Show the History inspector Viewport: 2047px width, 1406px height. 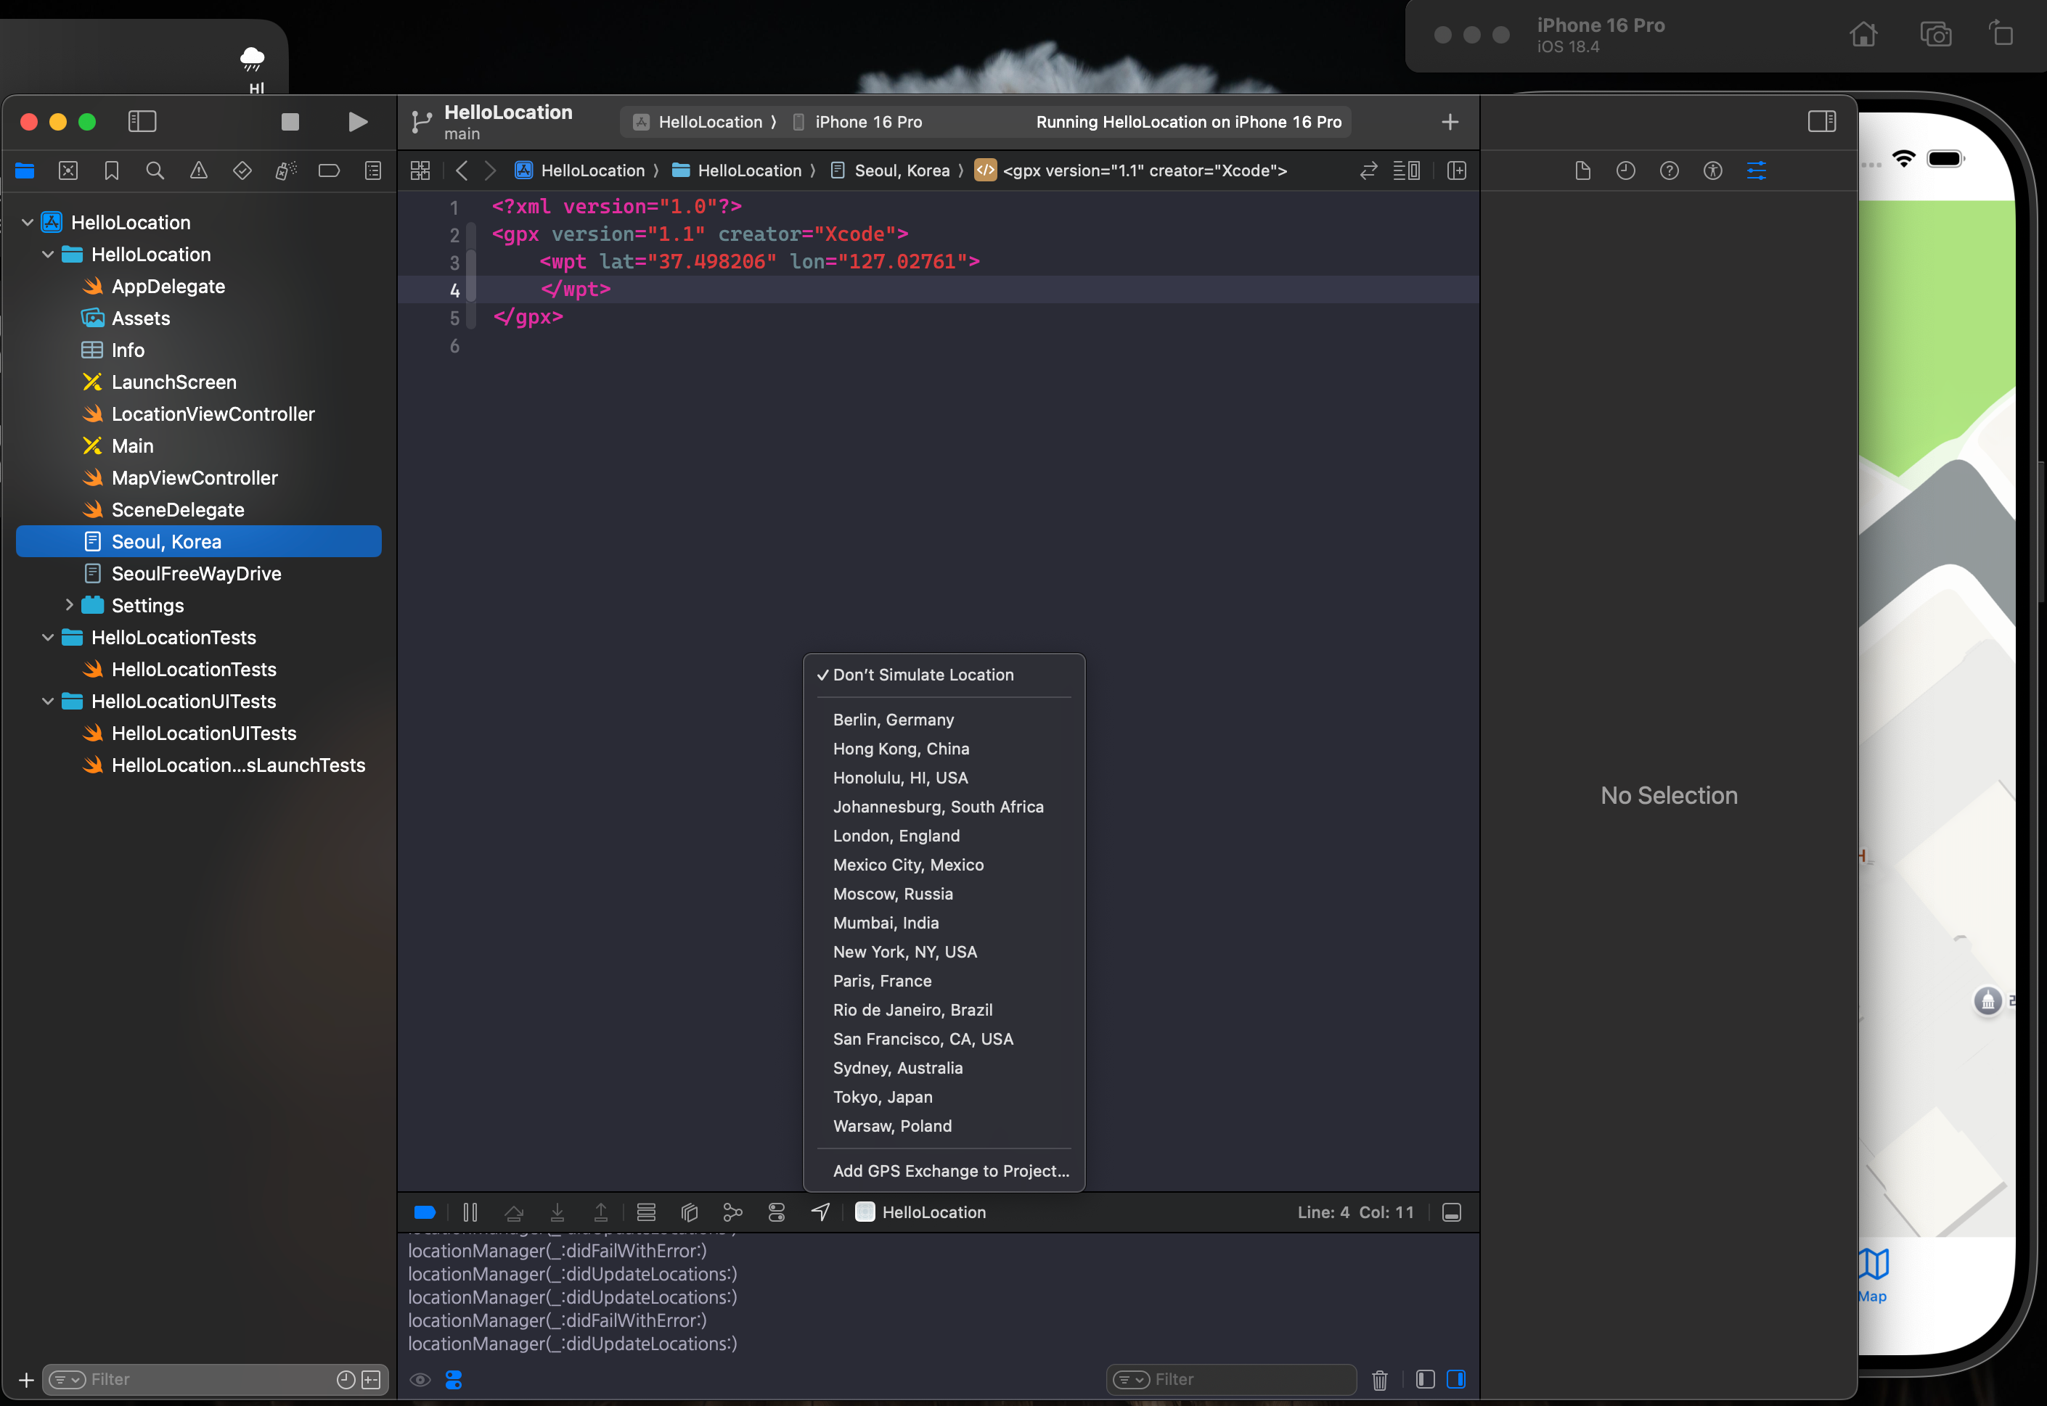(x=1626, y=171)
